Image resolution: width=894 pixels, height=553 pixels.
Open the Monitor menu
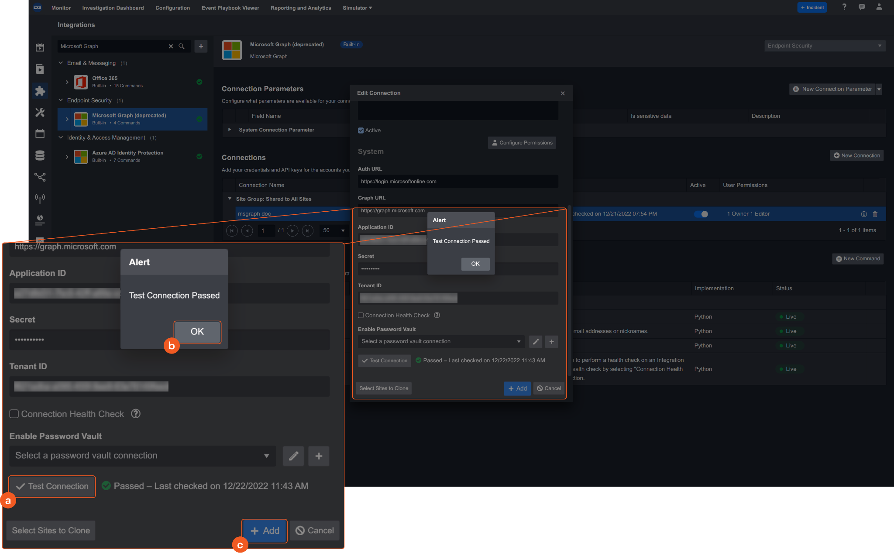(61, 8)
